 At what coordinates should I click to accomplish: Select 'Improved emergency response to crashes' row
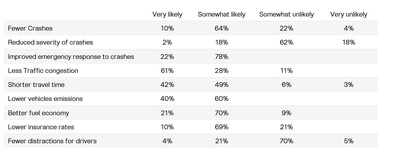(x=191, y=56)
